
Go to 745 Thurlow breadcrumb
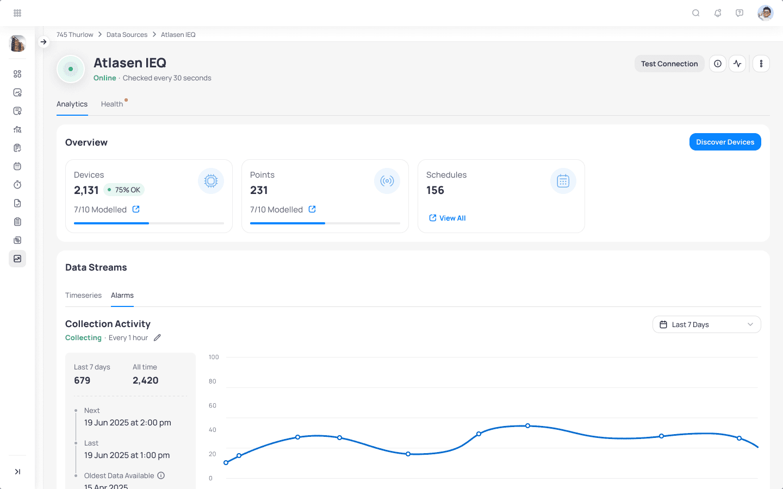pyautogui.click(x=74, y=34)
